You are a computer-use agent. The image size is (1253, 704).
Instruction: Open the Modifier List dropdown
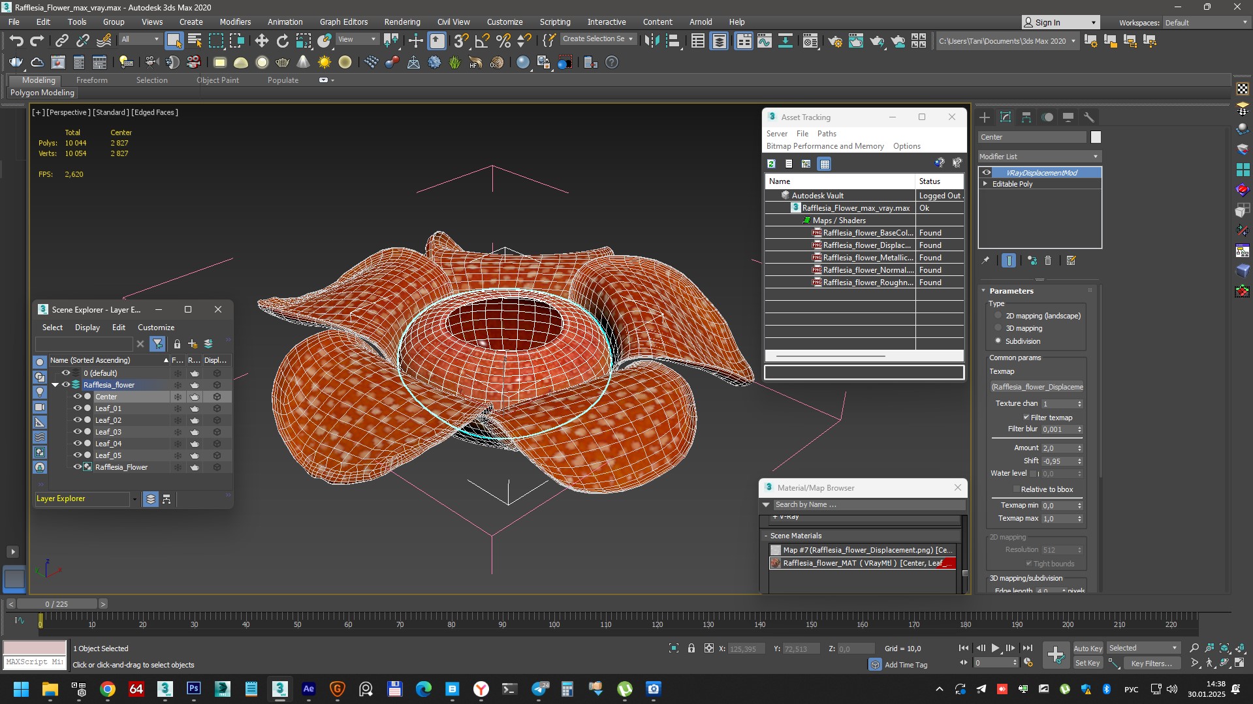click(1039, 157)
